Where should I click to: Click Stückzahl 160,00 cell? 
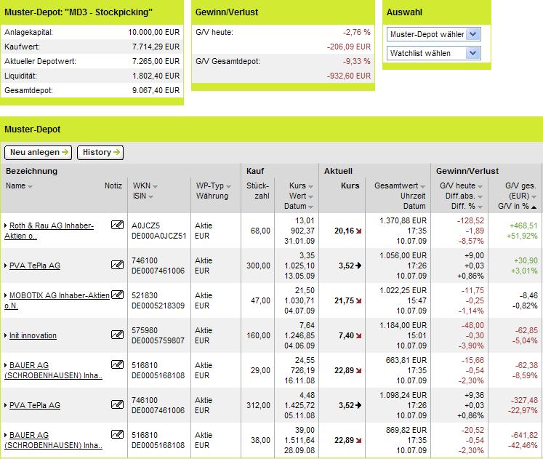[x=258, y=335]
